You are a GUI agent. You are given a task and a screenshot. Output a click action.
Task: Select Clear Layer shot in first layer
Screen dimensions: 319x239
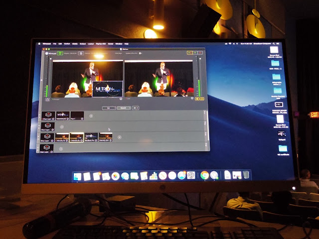[48, 116]
